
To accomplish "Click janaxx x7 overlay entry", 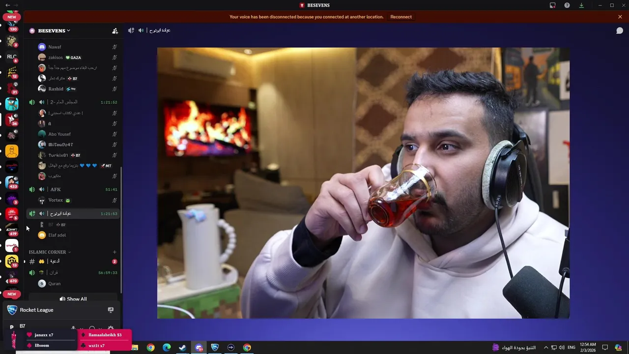I will coord(44,335).
